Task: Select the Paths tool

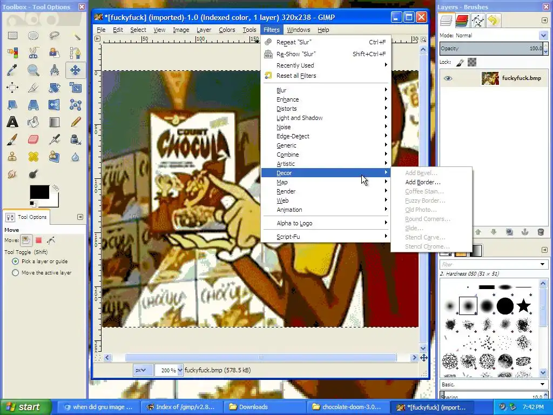Action: (x=76, y=53)
